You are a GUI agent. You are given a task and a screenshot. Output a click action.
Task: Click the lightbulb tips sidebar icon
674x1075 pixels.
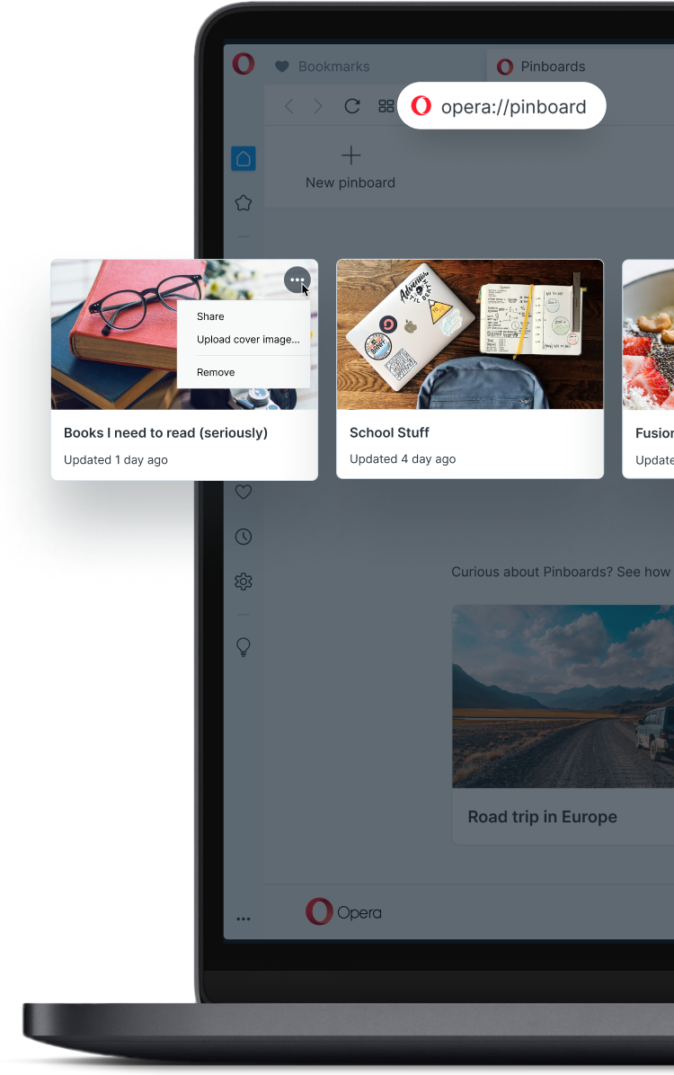pos(244,646)
